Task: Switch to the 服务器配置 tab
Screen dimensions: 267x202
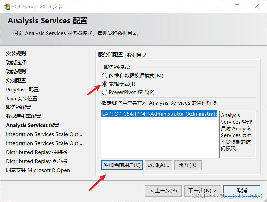Action: [x=110, y=55]
